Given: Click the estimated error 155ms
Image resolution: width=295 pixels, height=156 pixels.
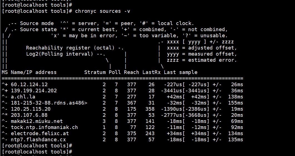Looking at the screenshot, I should coord(235,103).
